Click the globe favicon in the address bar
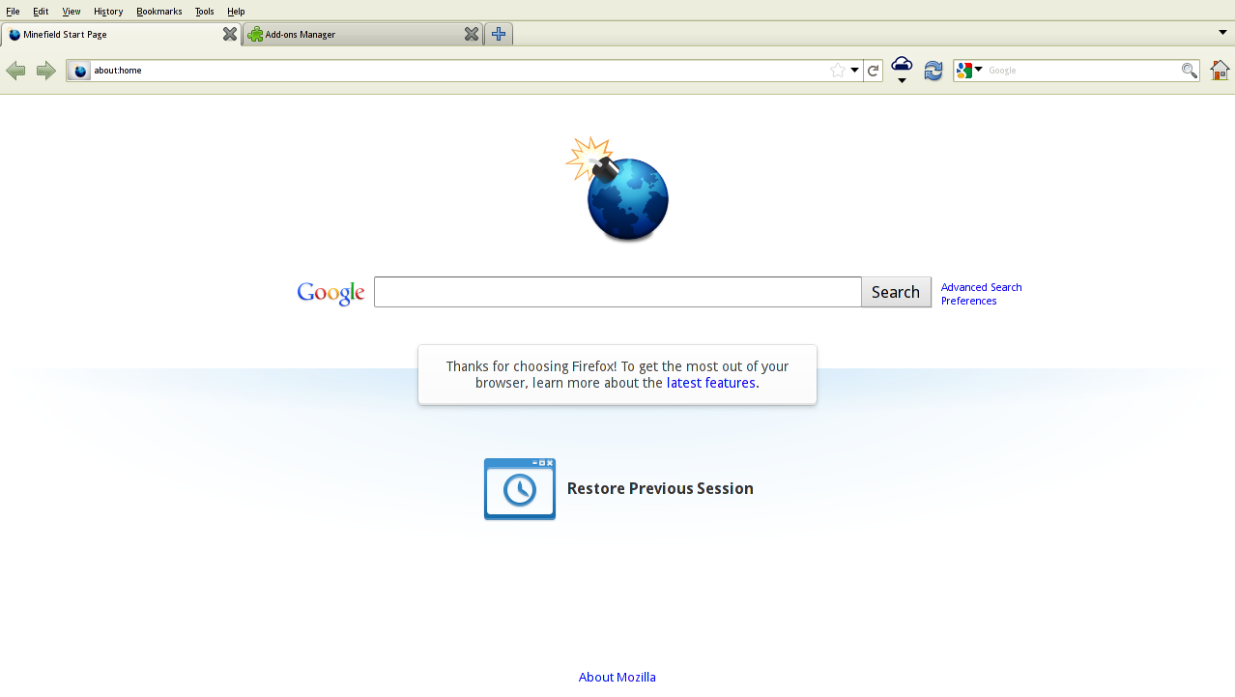 78,70
